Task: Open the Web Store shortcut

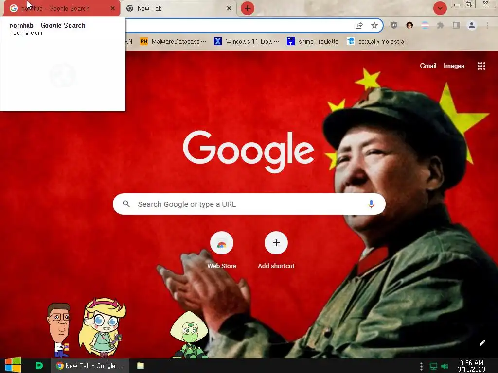Action: click(222, 250)
